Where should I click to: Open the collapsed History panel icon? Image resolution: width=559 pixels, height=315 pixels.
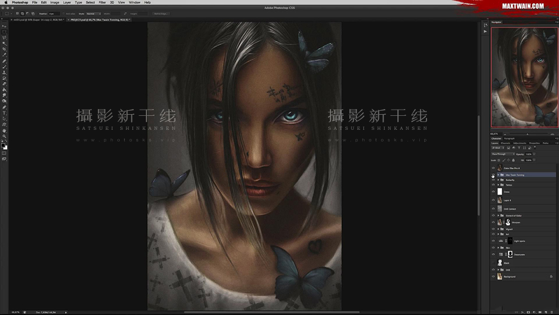(x=485, y=25)
